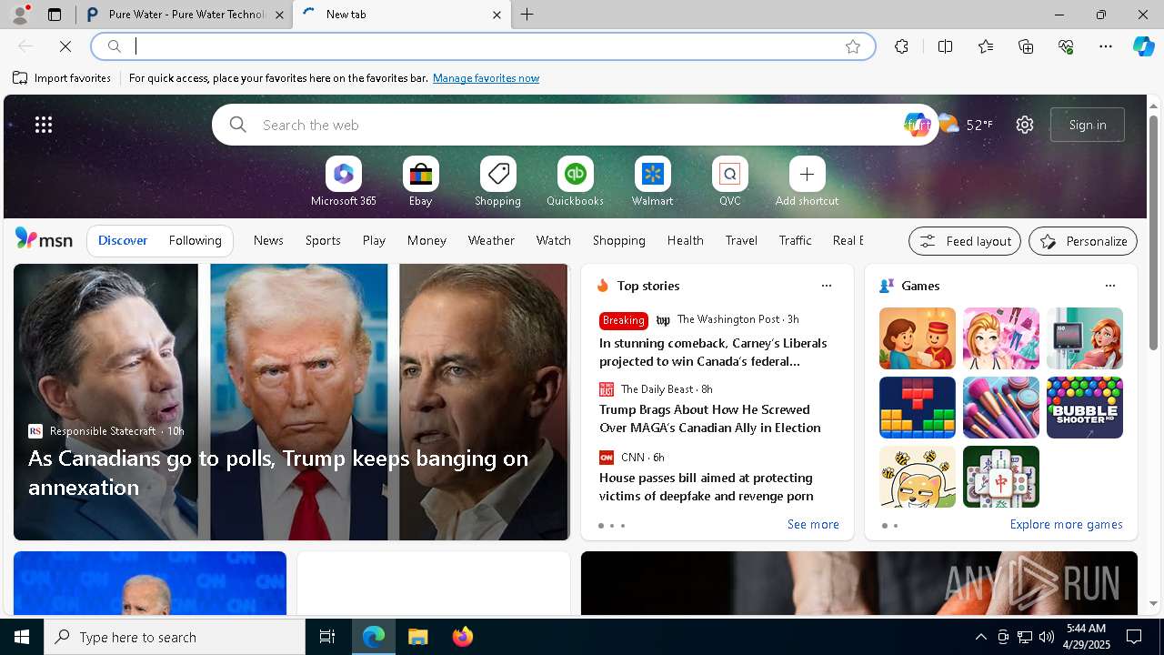
Task: Open Browser essentials heart icon
Action: (1066, 46)
